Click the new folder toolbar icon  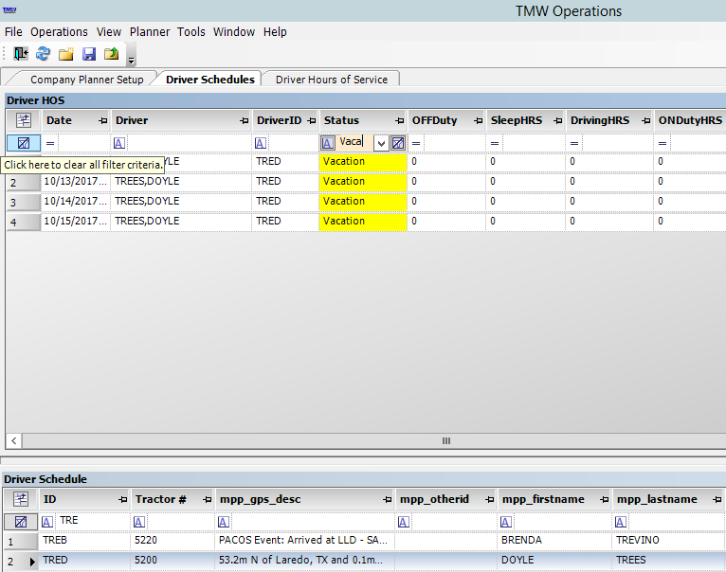(x=66, y=54)
